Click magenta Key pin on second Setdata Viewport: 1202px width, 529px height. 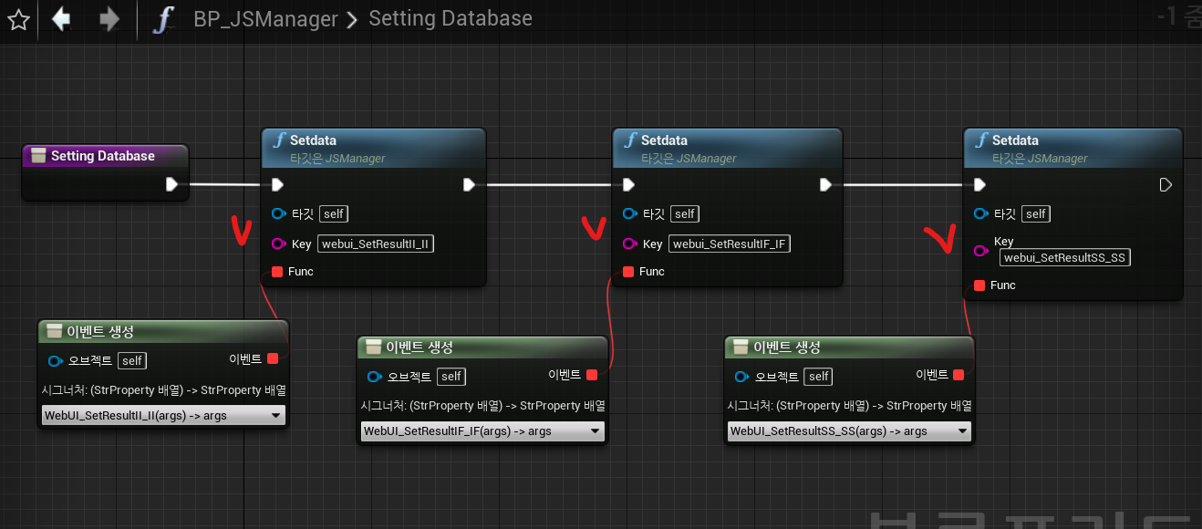pyautogui.click(x=629, y=244)
